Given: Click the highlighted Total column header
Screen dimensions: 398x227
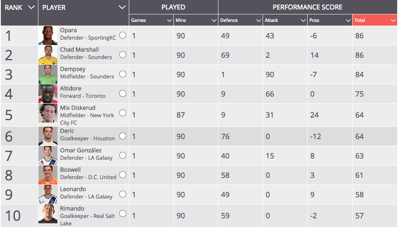Looking at the screenshot, I should pyautogui.click(x=374, y=20).
